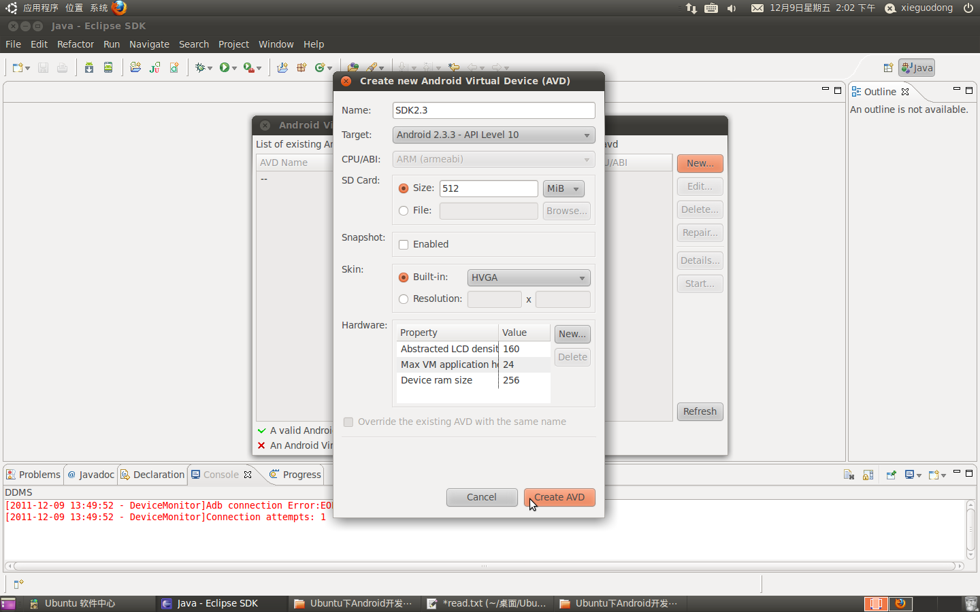Click Refresh in AVD Manager window
Screen dimensions: 980x612
click(x=700, y=411)
